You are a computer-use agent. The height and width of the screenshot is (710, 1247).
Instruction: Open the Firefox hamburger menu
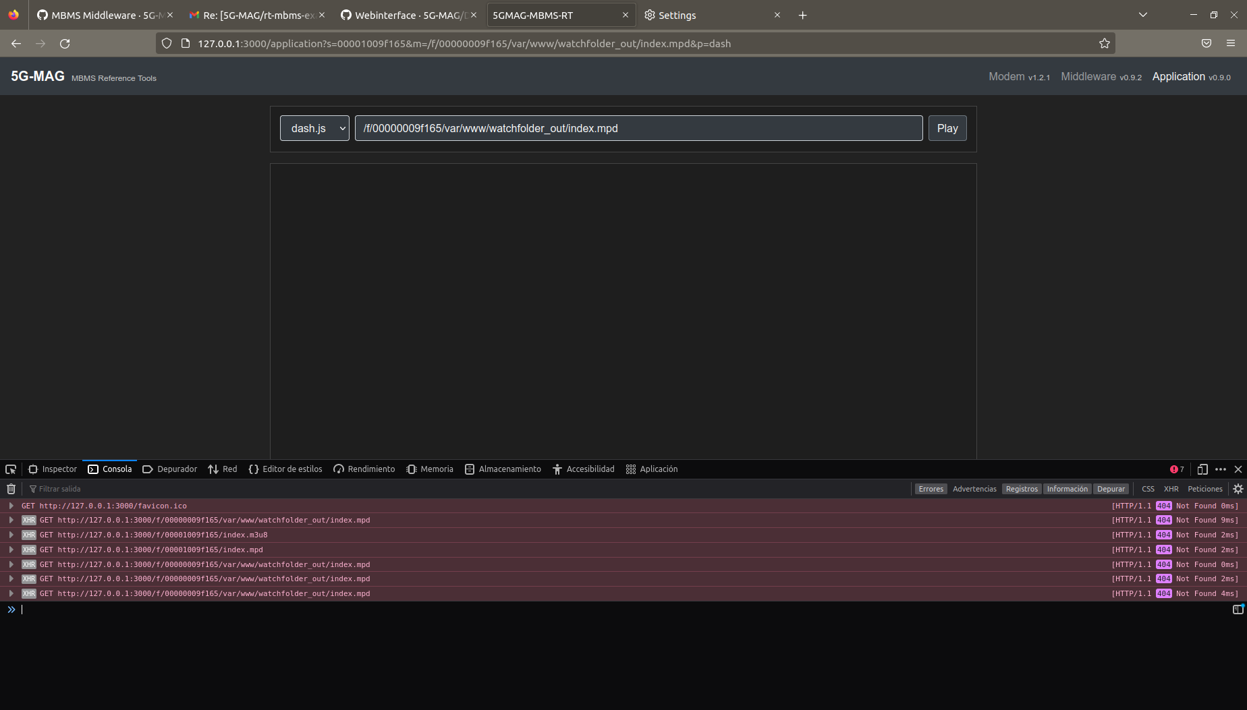(1232, 43)
